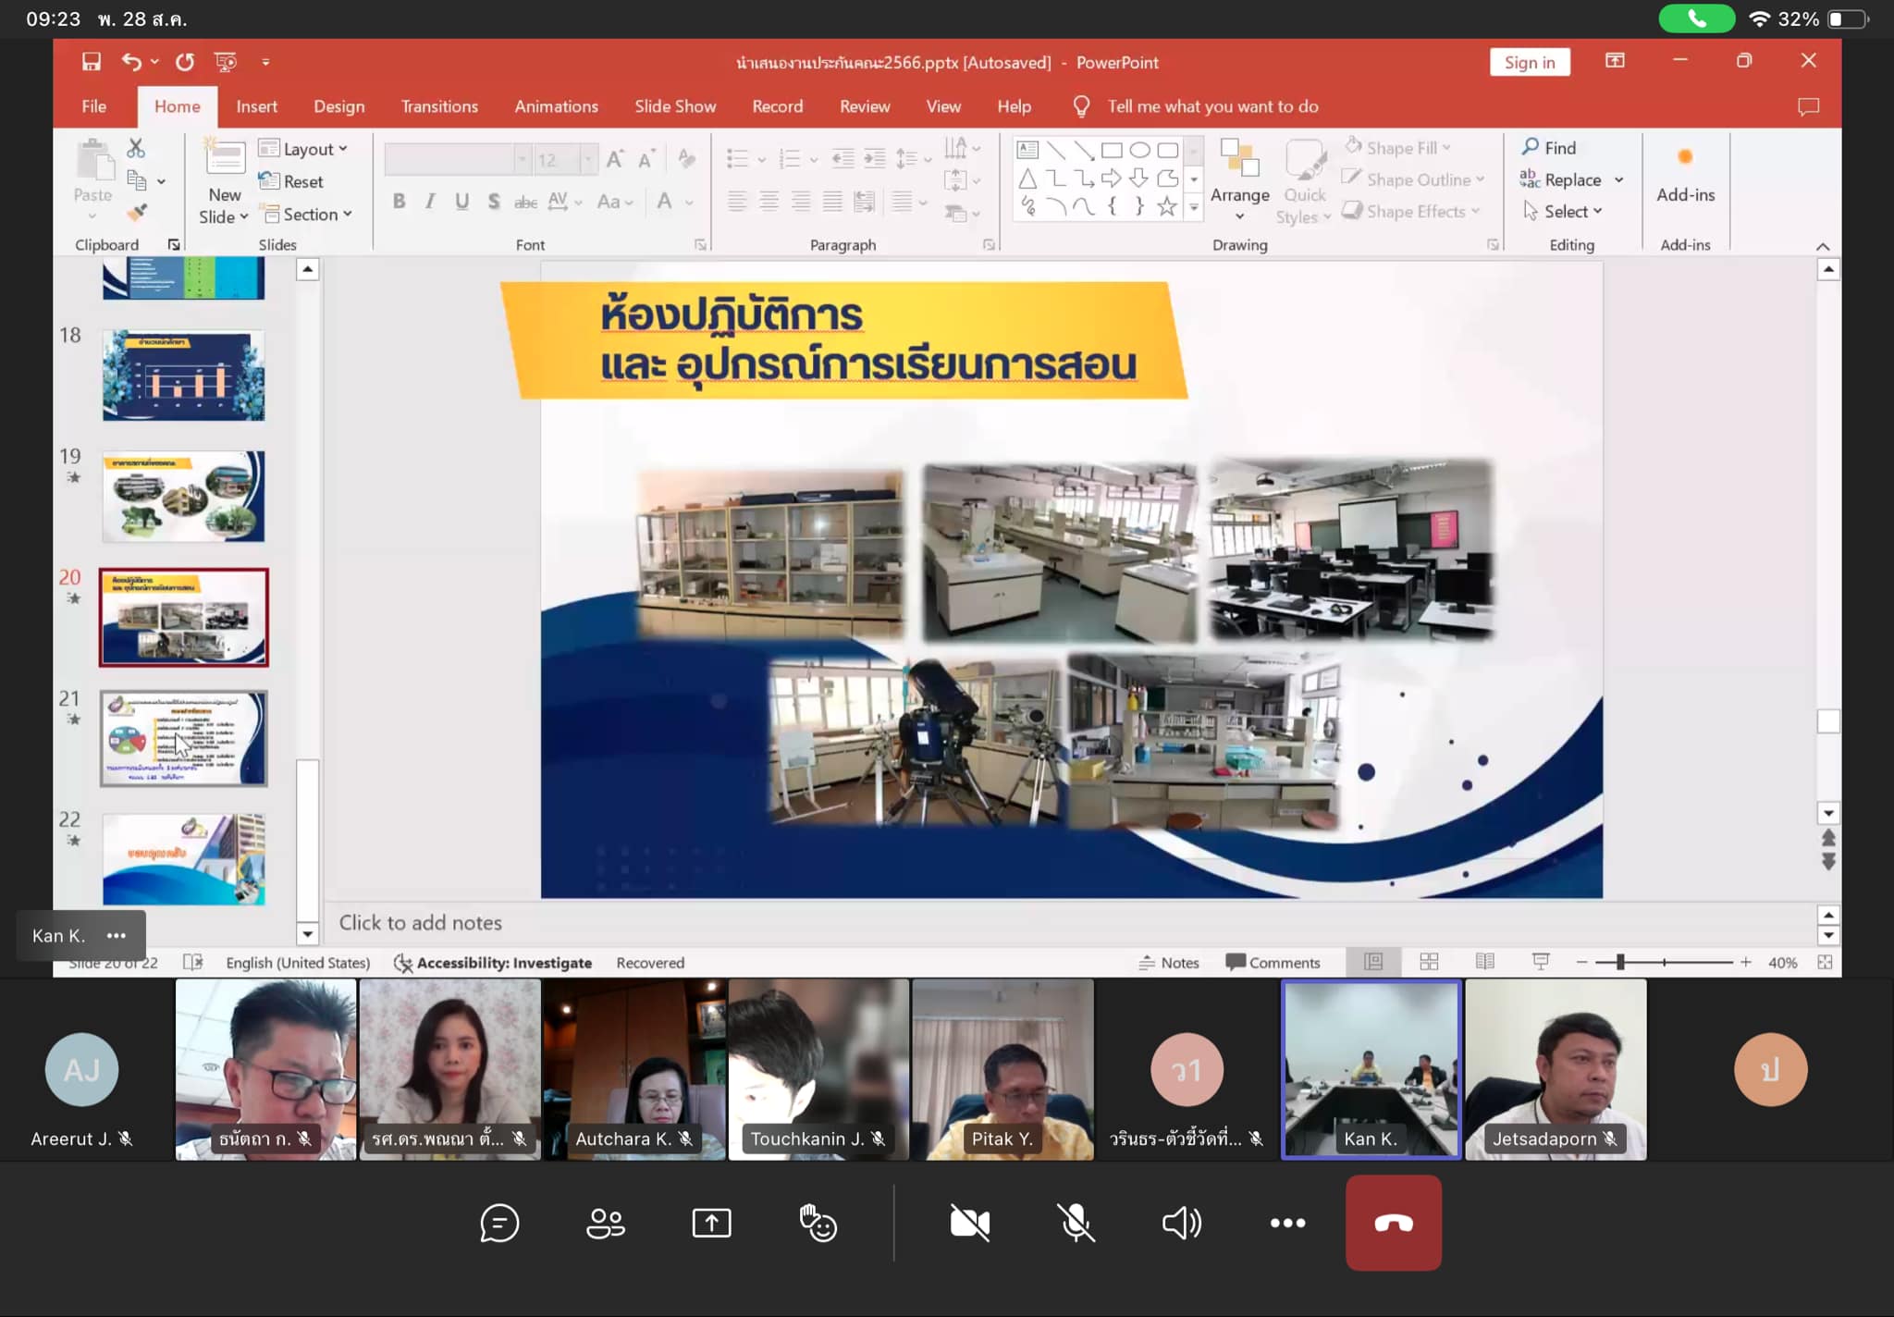Open raise hand and reactions
This screenshot has width=1894, height=1317.
[x=818, y=1223]
